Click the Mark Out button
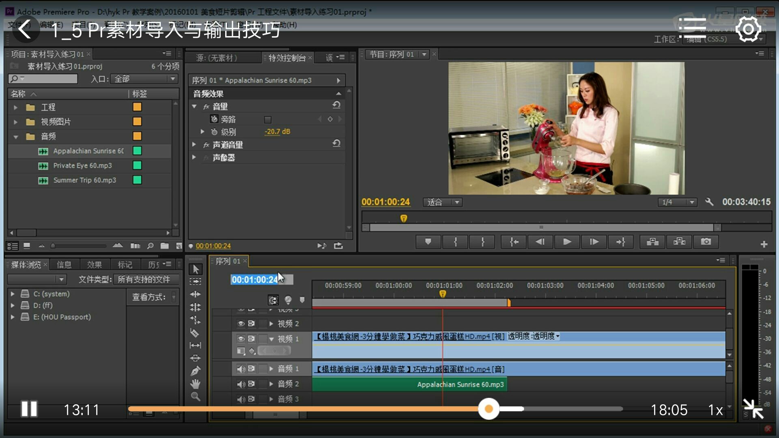This screenshot has width=779, height=438. [x=482, y=242]
